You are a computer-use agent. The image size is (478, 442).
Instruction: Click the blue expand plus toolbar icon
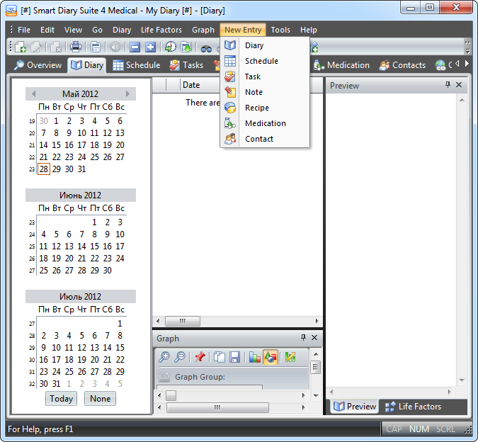click(x=150, y=47)
